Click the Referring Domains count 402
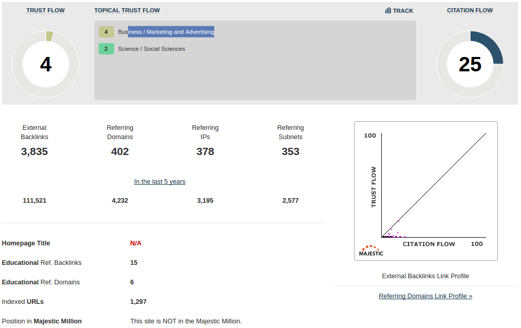 pyautogui.click(x=120, y=151)
